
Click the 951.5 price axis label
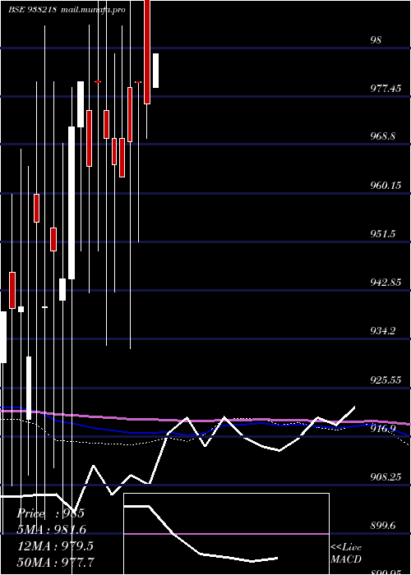pos(382,233)
